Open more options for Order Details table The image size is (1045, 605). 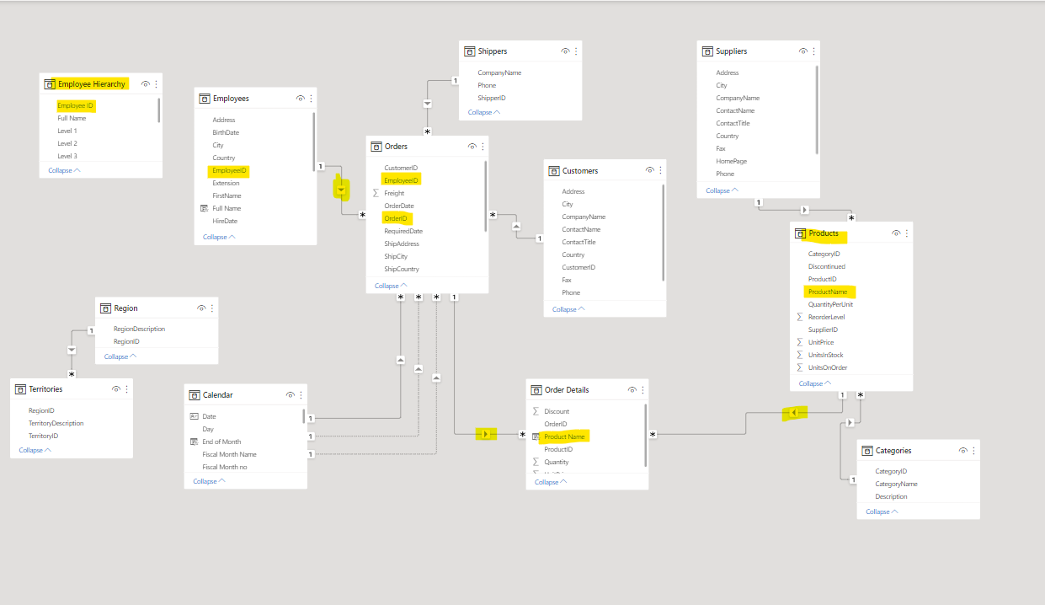pyautogui.click(x=642, y=390)
